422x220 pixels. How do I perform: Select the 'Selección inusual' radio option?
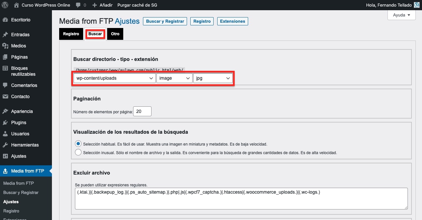coord(78,152)
